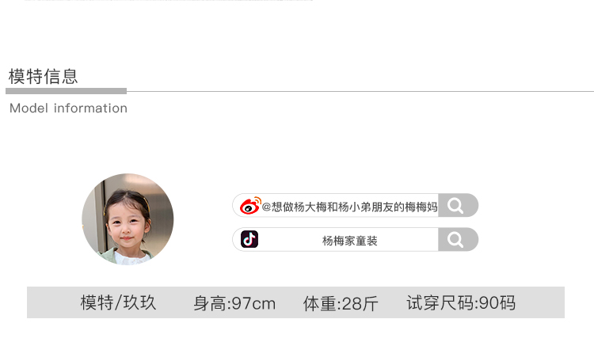
Task: Click the Model information subtitle
Action: click(68, 108)
